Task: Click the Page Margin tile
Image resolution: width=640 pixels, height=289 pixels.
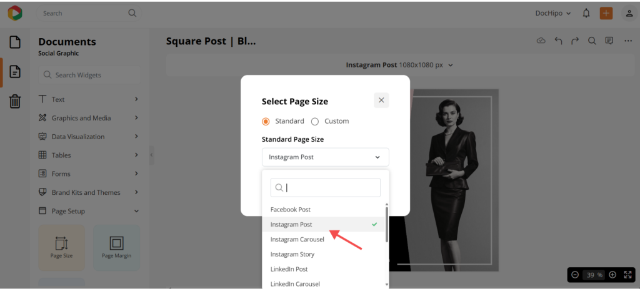Action: point(117,247)
